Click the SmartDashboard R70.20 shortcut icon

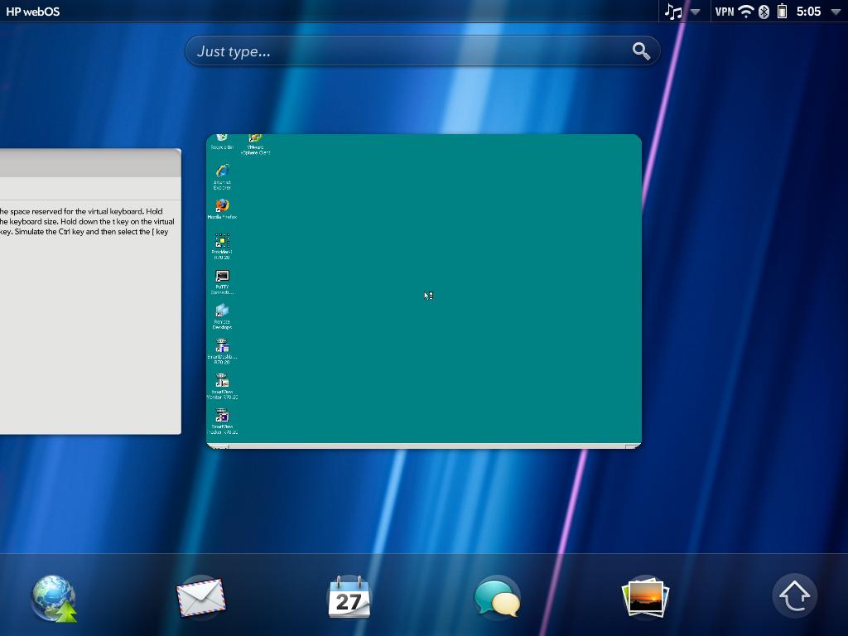click(222, 351)
